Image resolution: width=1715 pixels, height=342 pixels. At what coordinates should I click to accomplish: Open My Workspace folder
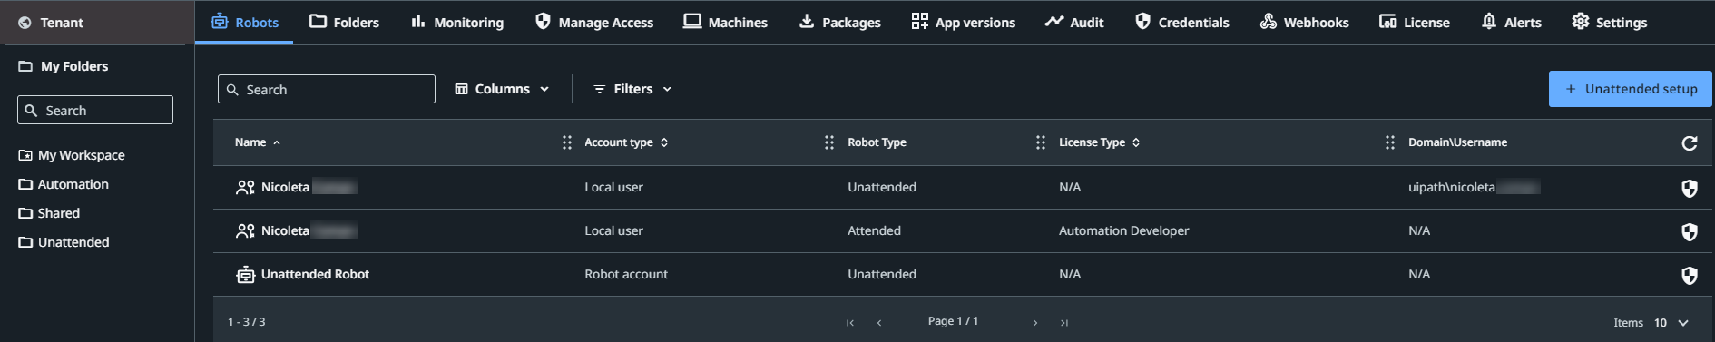72,155
